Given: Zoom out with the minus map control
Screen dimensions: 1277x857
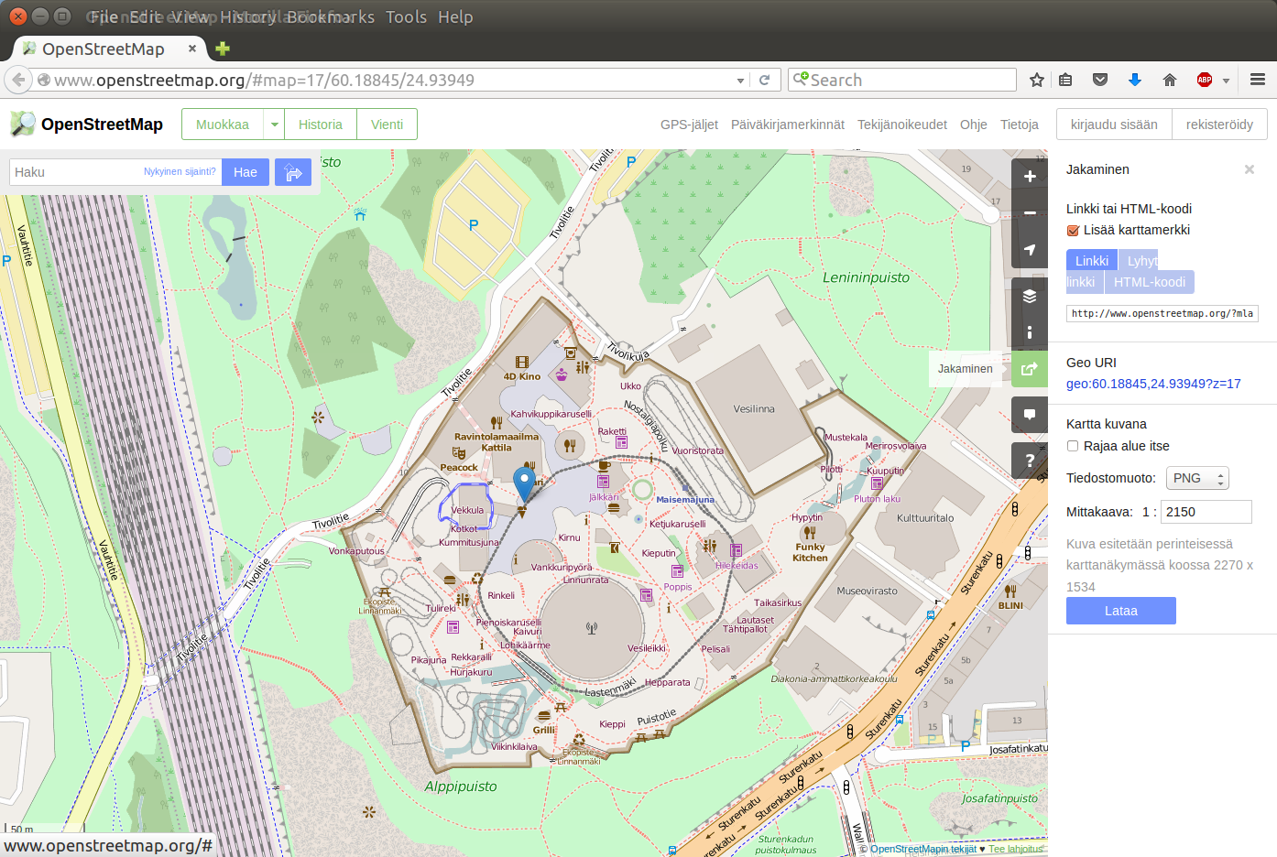Looking at the screenshot, I should [x=1029, y=212].
